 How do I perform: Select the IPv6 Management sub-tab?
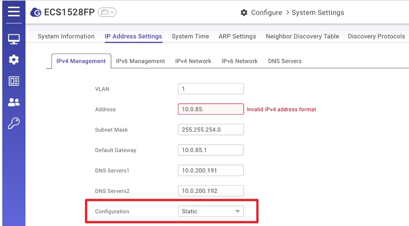140,61
